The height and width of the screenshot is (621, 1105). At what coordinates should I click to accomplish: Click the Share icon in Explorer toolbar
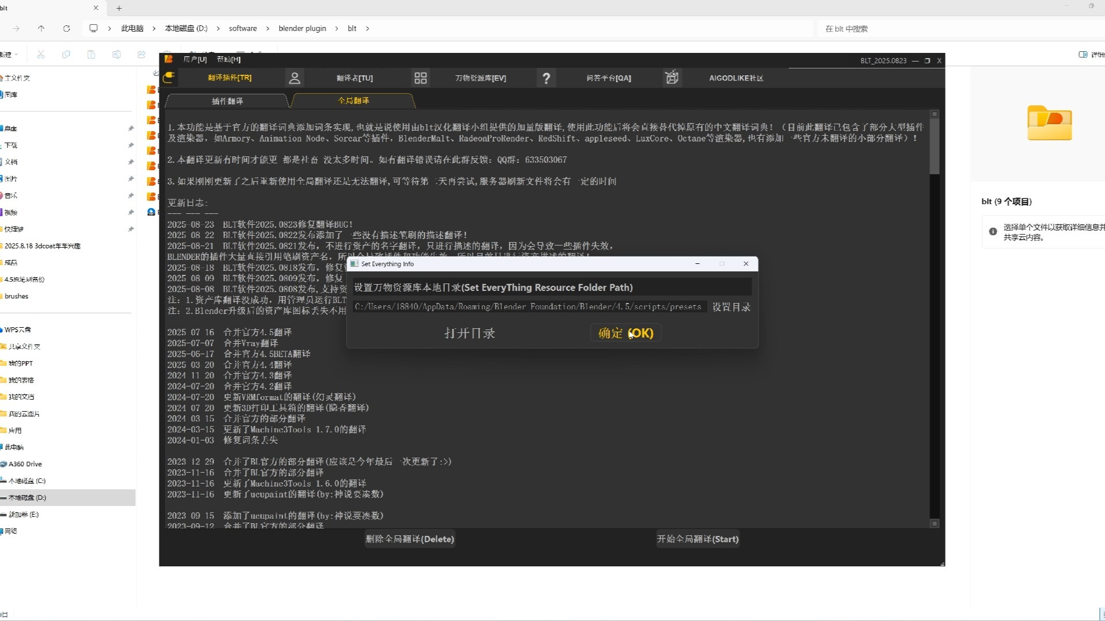[x=142, y=54]
